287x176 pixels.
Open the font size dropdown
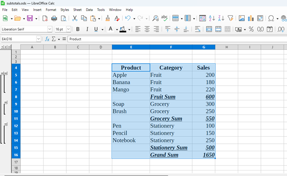[x=69, y=29]
